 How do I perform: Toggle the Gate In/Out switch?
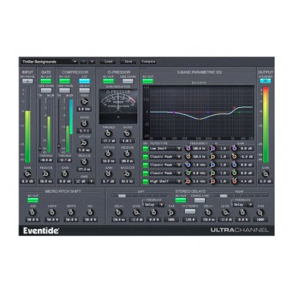[x=45, y=81]
